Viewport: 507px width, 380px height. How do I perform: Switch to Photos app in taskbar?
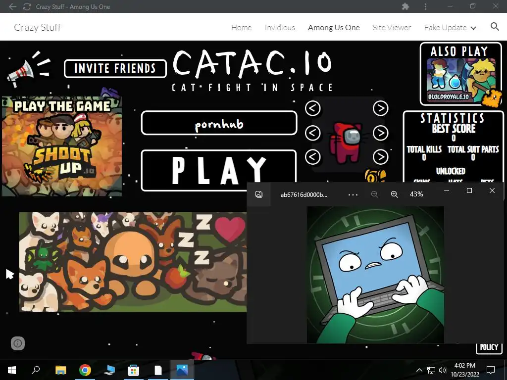tap(182, 370)
